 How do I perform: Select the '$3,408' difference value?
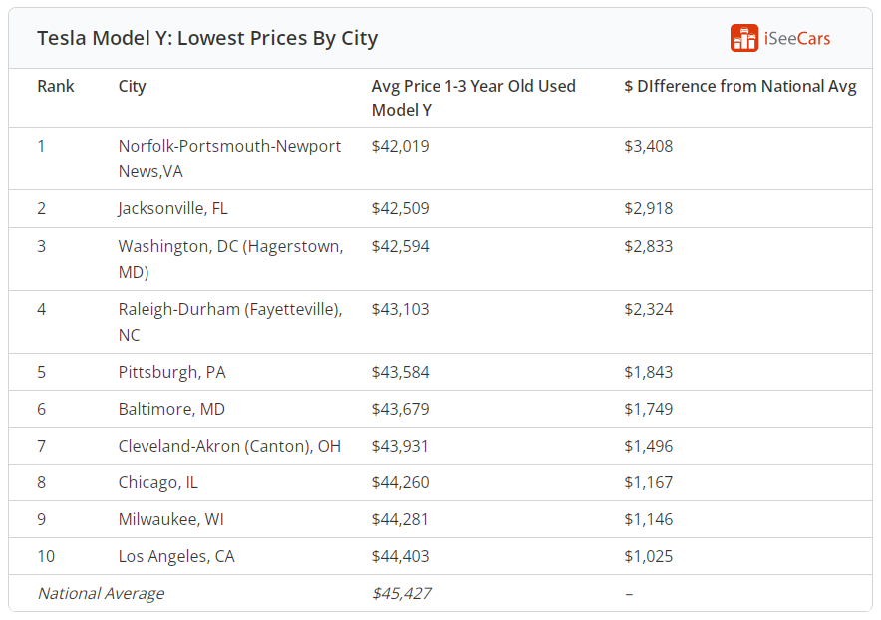tap(649, 147)
